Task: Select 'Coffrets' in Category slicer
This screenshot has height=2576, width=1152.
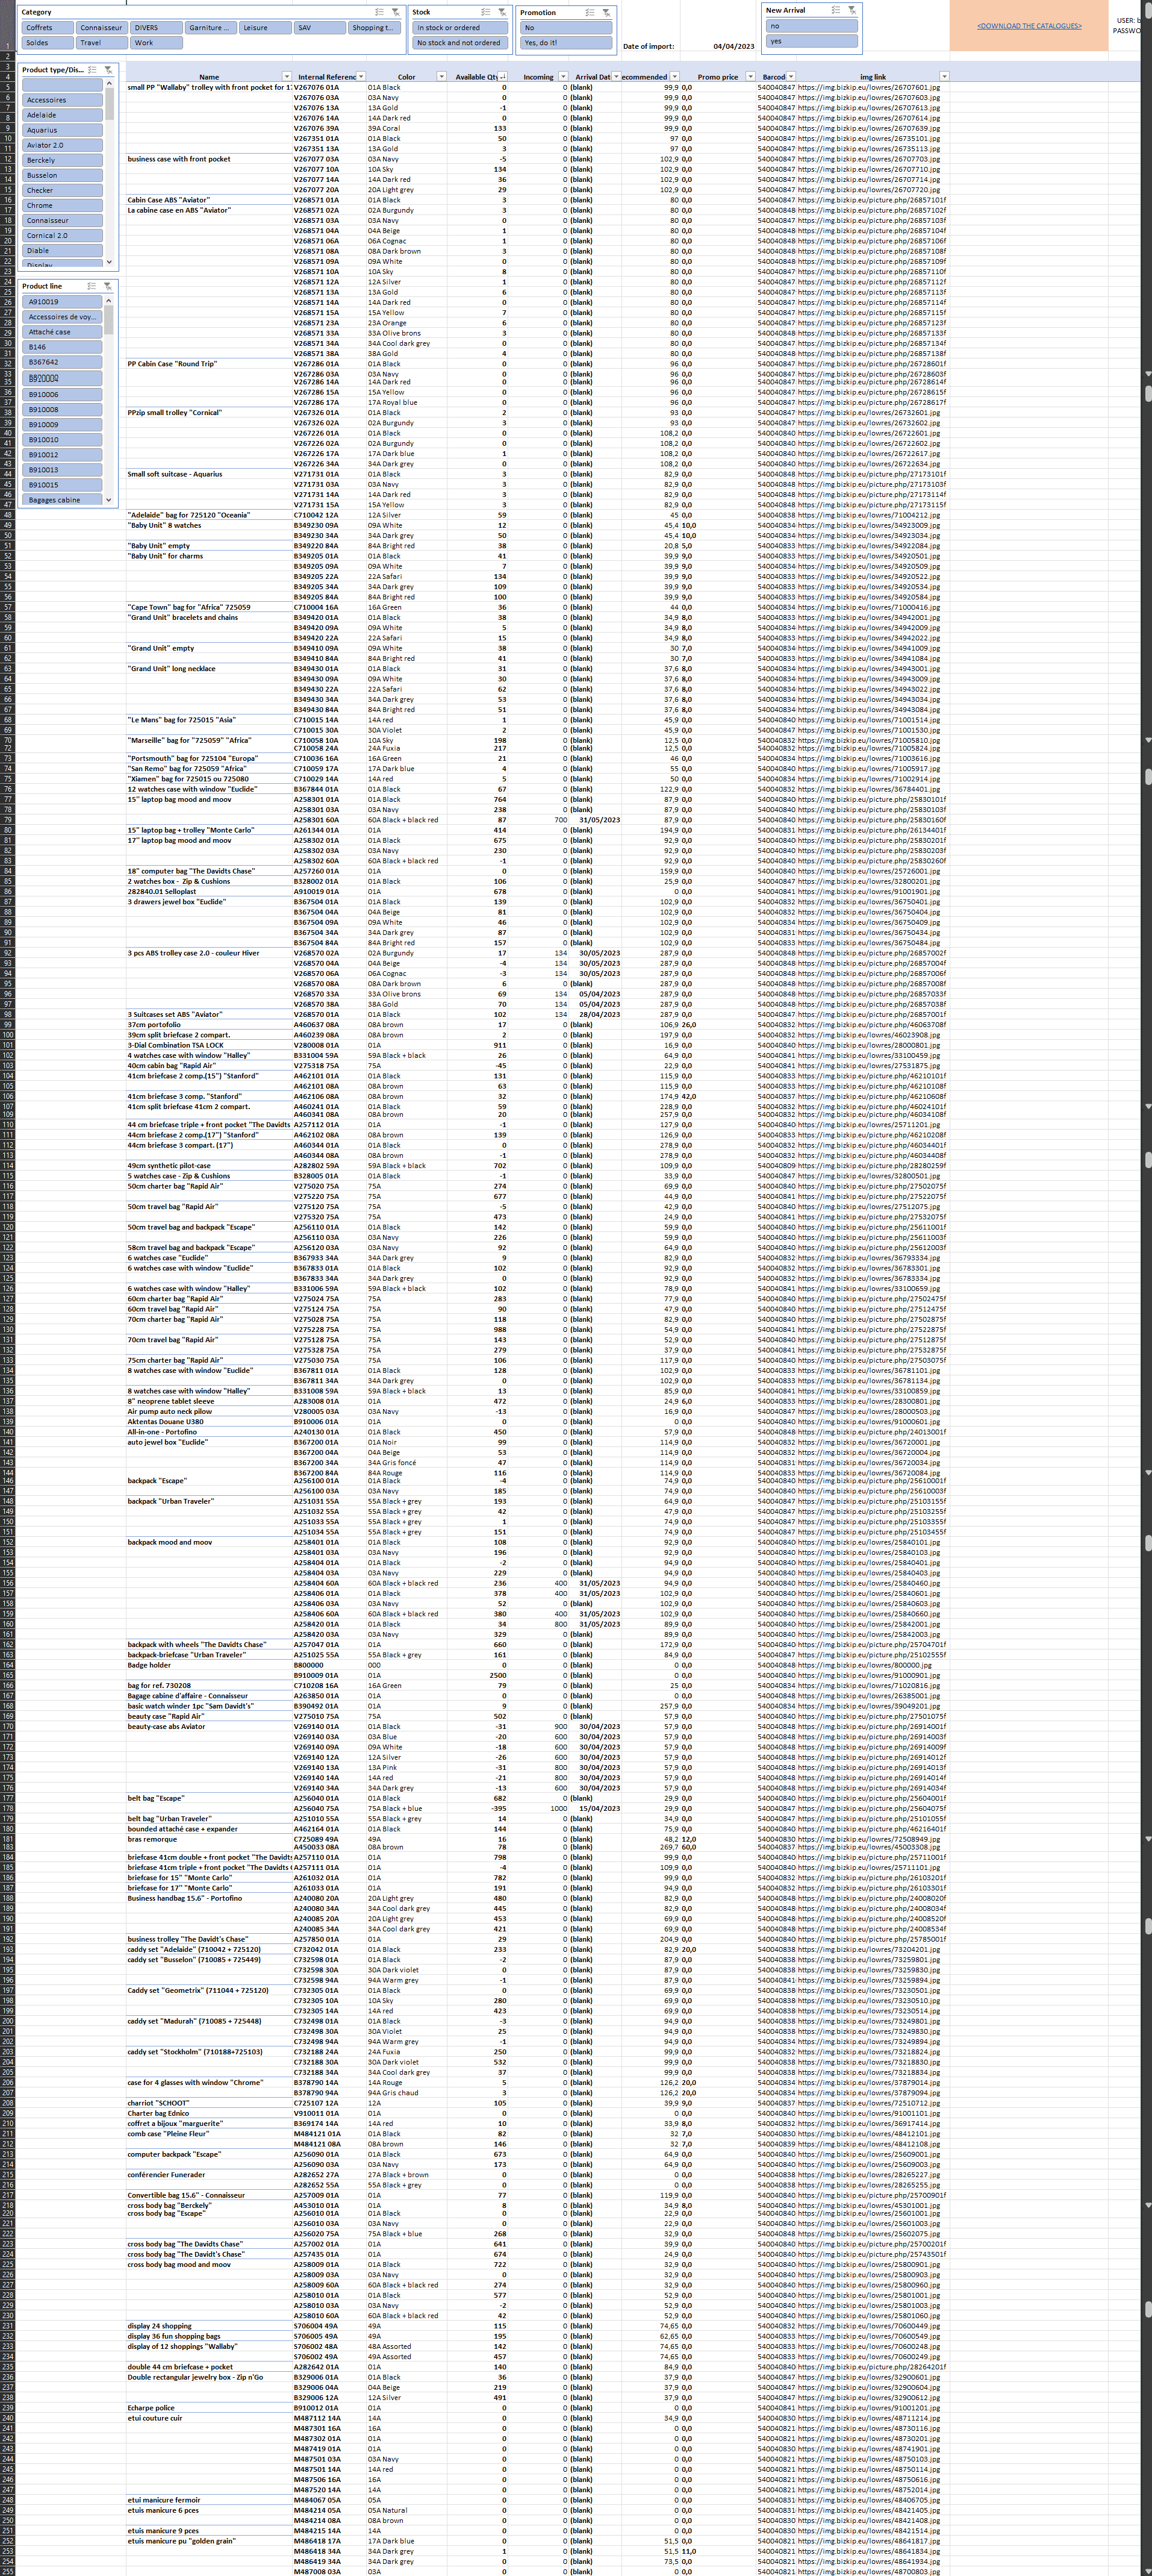Action: [47, 28]
